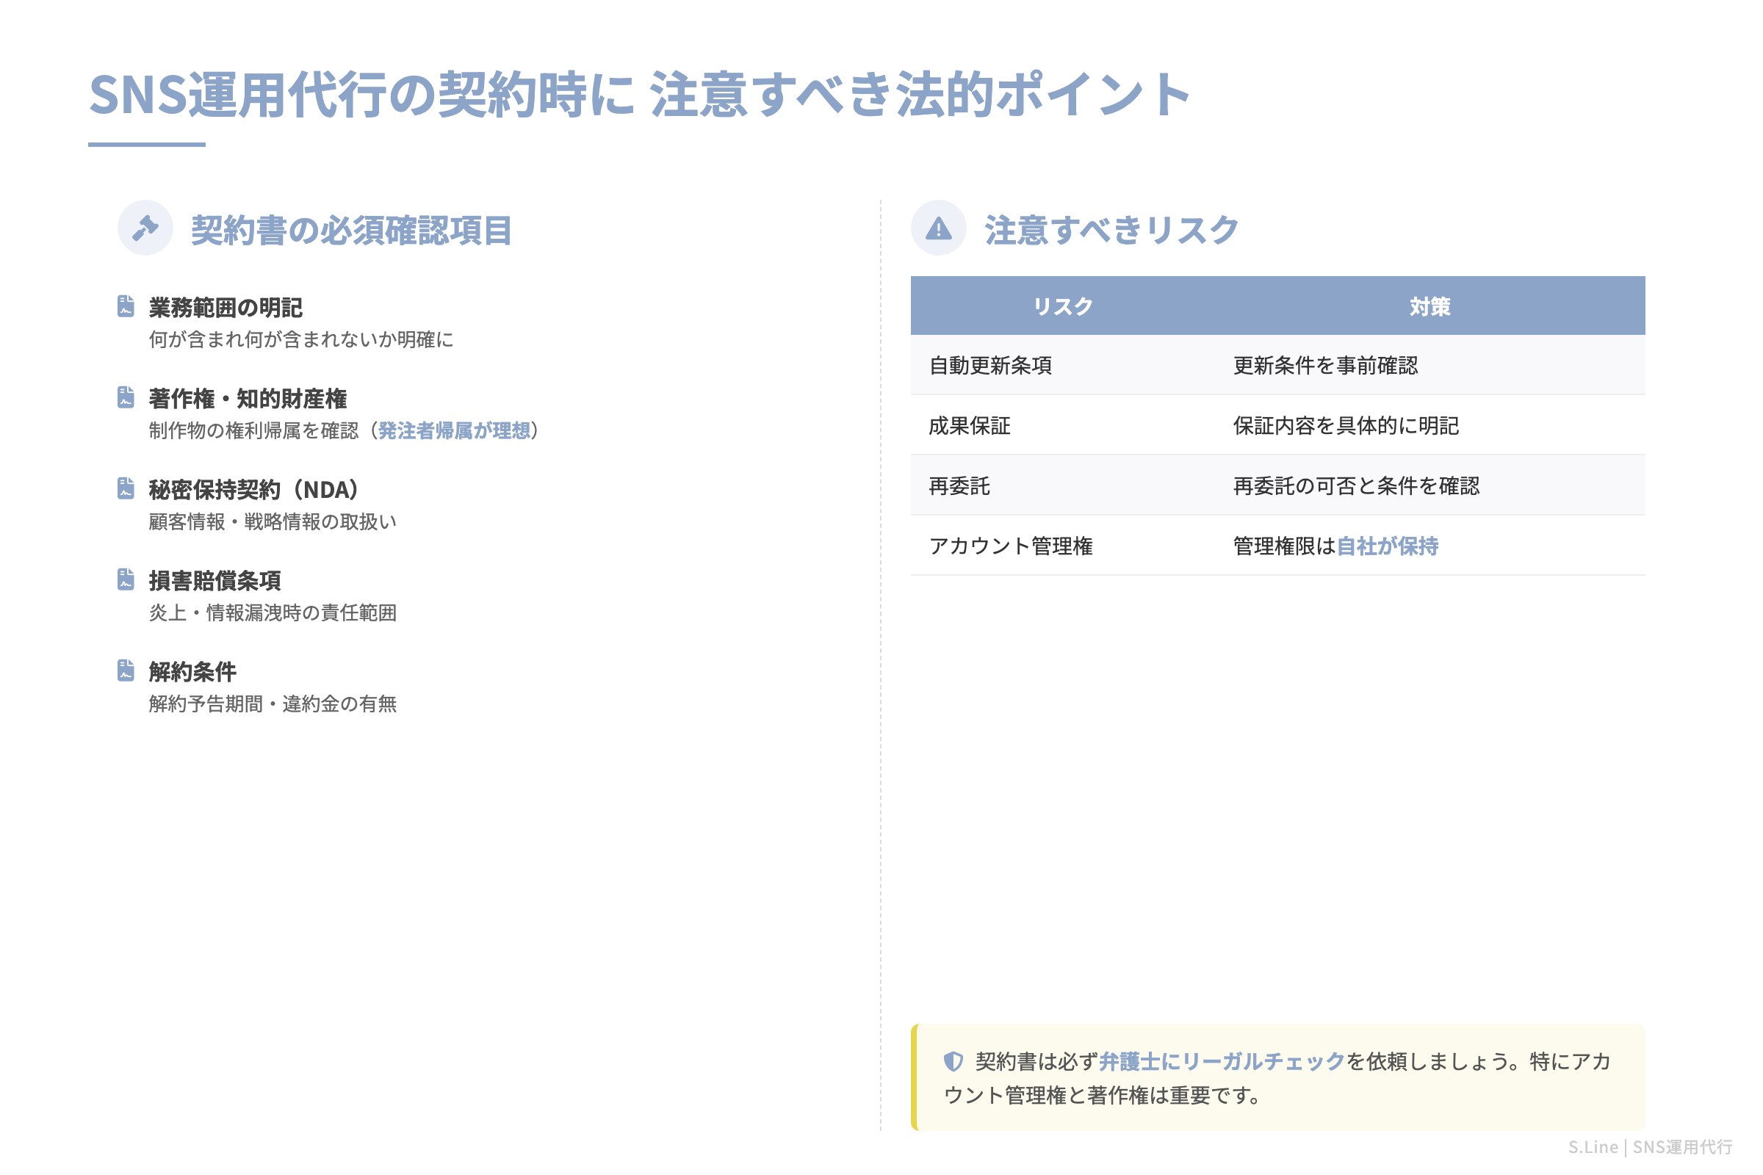Click the warning triangle icon beside 注意すべきリスク

pos(940,229)
